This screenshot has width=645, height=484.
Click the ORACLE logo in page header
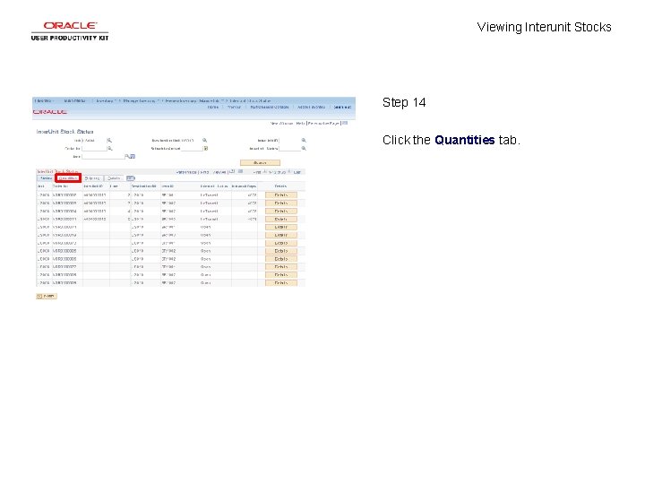tap(50, 112)
